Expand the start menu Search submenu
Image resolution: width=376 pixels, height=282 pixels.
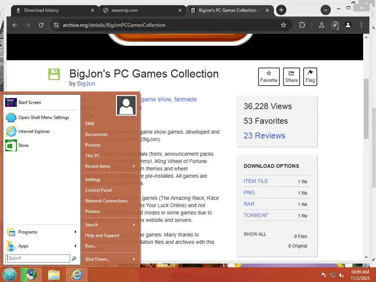coord(110,225)
